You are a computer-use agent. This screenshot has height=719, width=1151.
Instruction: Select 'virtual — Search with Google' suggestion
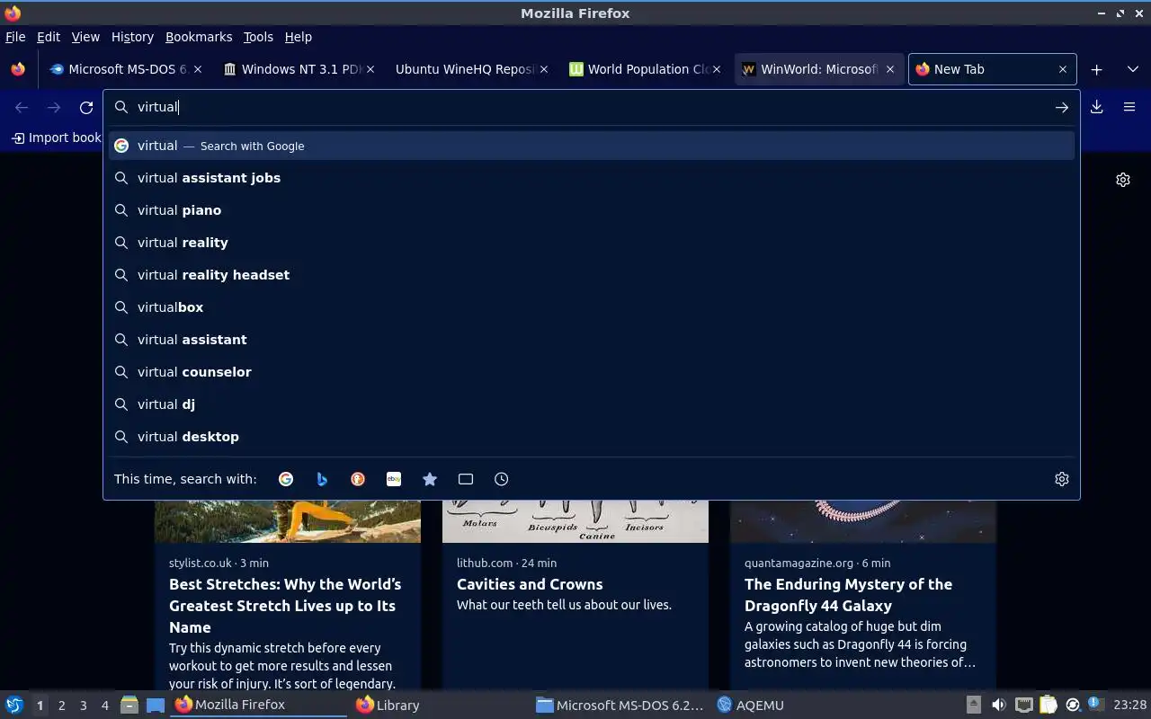[592, 146]
